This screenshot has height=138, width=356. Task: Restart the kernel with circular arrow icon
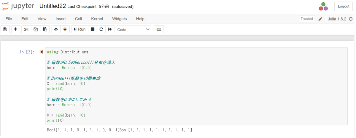101,29
